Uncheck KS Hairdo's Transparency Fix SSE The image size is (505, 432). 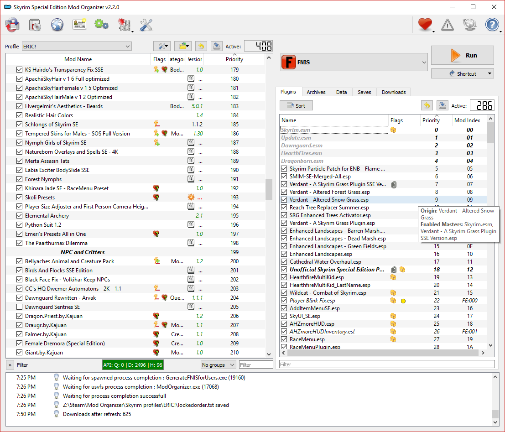tap(19, 70)
